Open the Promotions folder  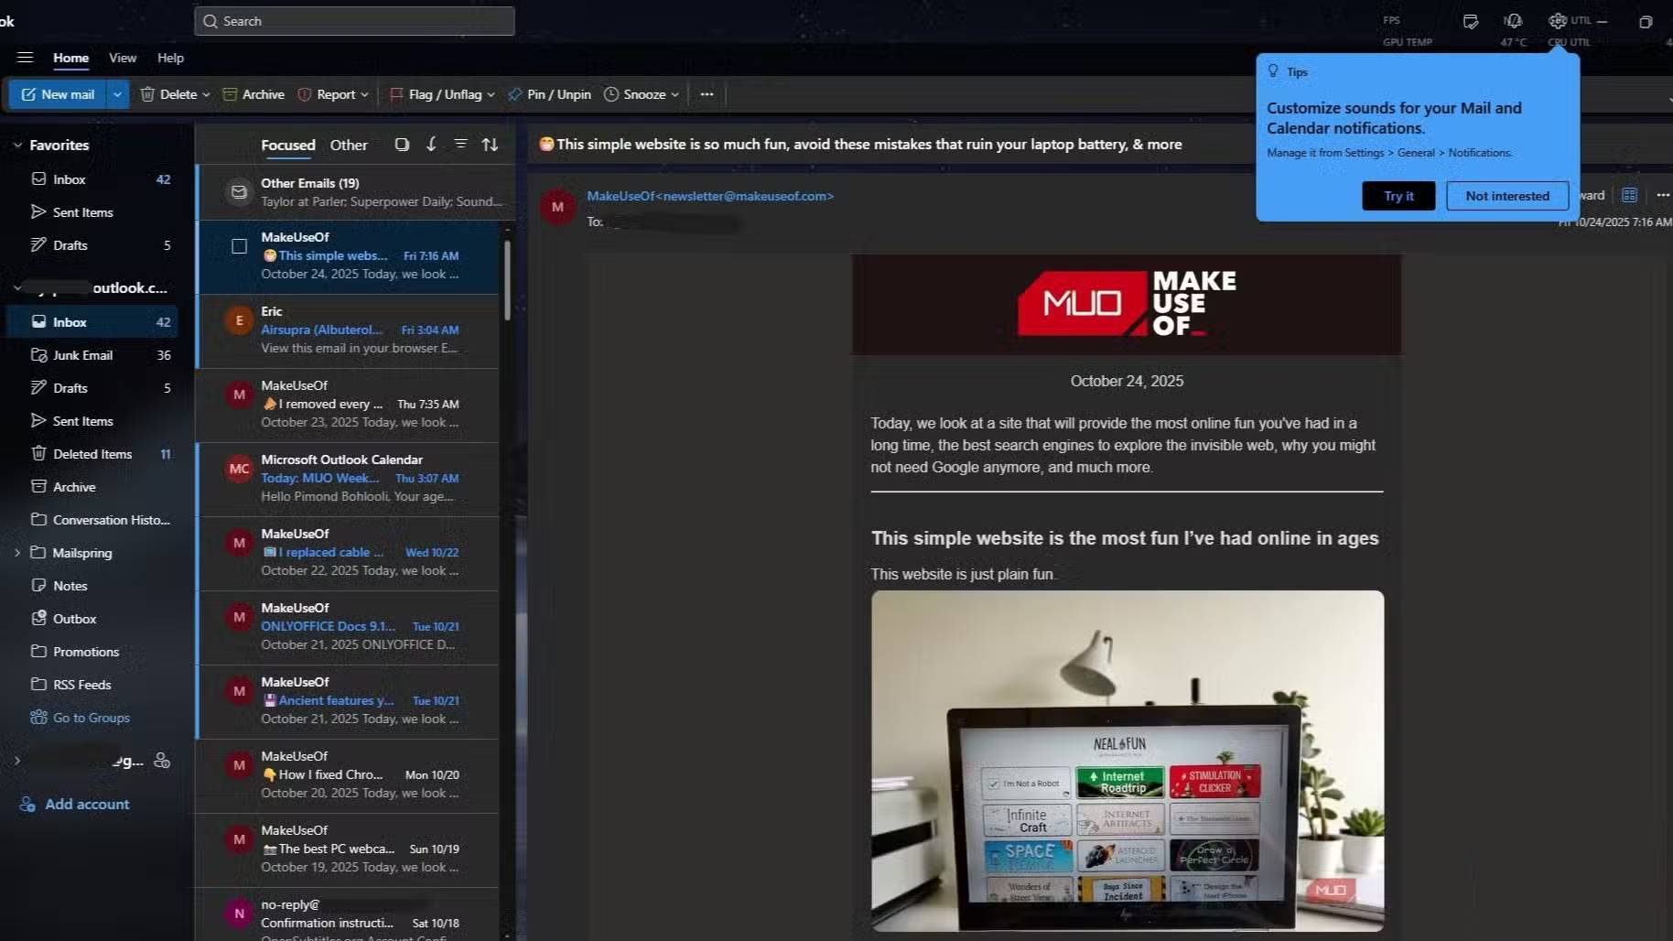click(x=92, y=652)
